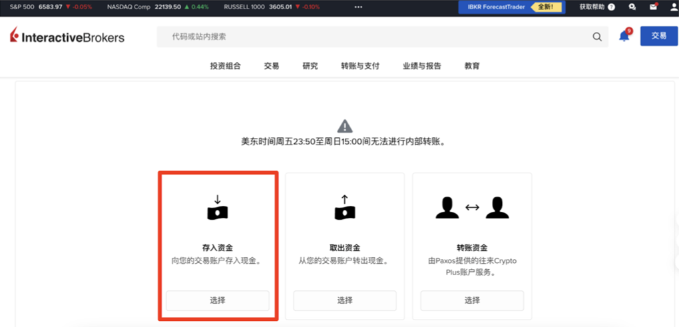Click the search magnifier icon
The width and height of the screenshot is (679, 327).
point(597,37)
